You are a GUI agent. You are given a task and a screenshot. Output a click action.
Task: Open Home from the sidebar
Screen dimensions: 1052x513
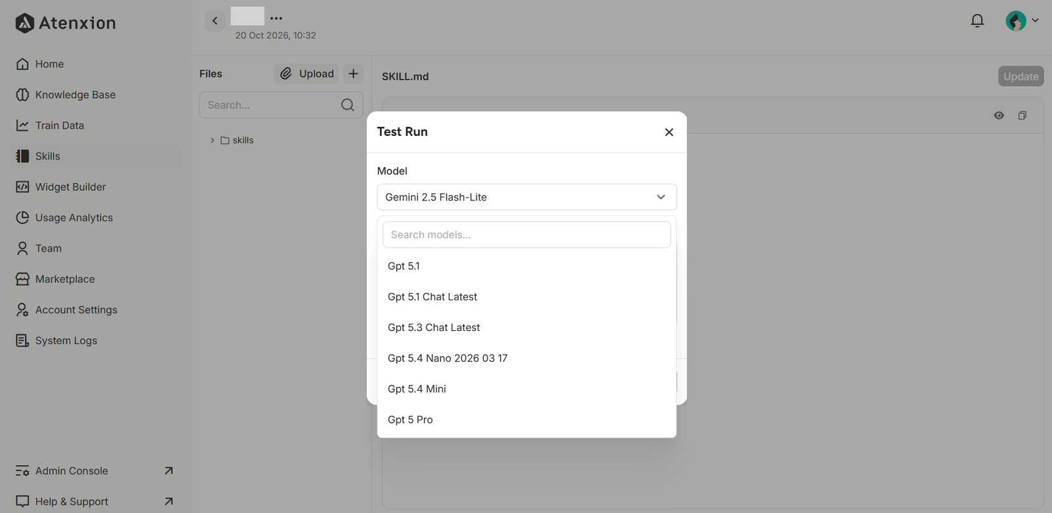pos(96,64)
